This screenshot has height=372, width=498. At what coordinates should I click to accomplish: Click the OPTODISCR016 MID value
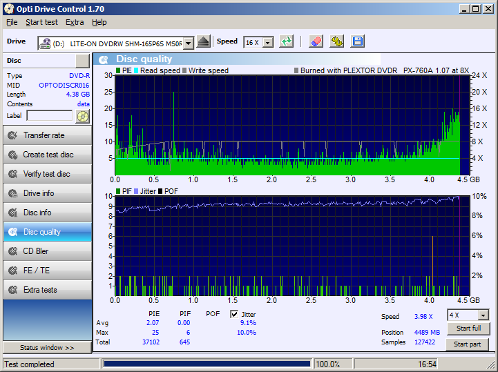(x=64, y=86)
